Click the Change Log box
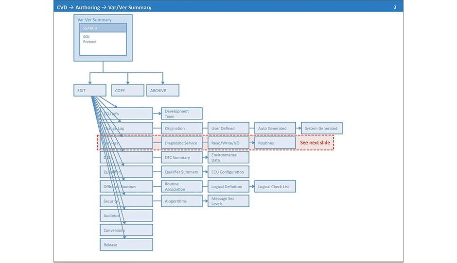 click(x=126, y=128)
